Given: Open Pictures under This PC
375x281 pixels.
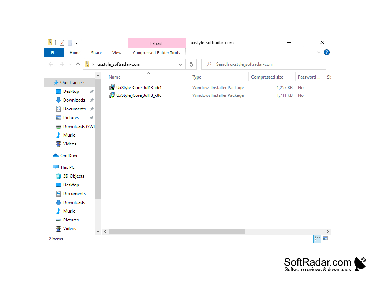Looking at the screenshot, I should [71, 220].
